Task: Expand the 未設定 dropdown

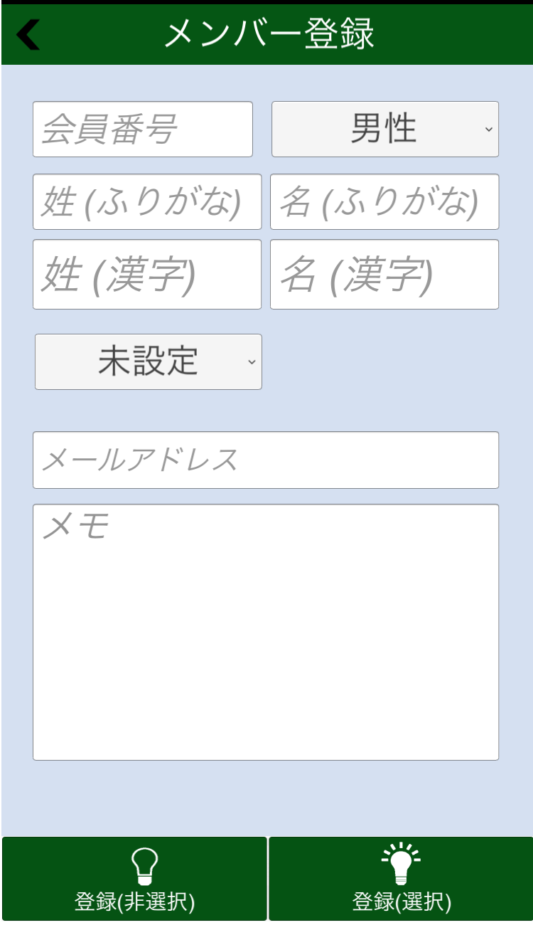Action: tap(148, 361)
